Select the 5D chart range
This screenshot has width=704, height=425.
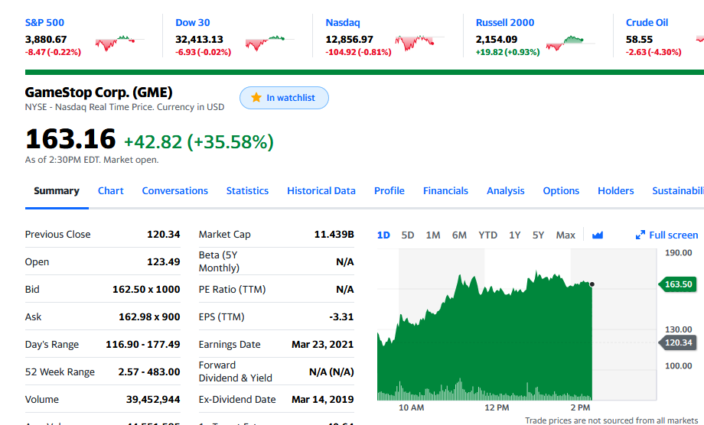(x=408, y=235)
